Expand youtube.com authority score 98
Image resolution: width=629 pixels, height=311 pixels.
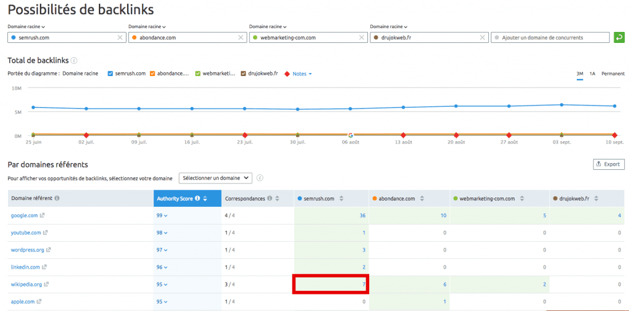pos(162,232)
